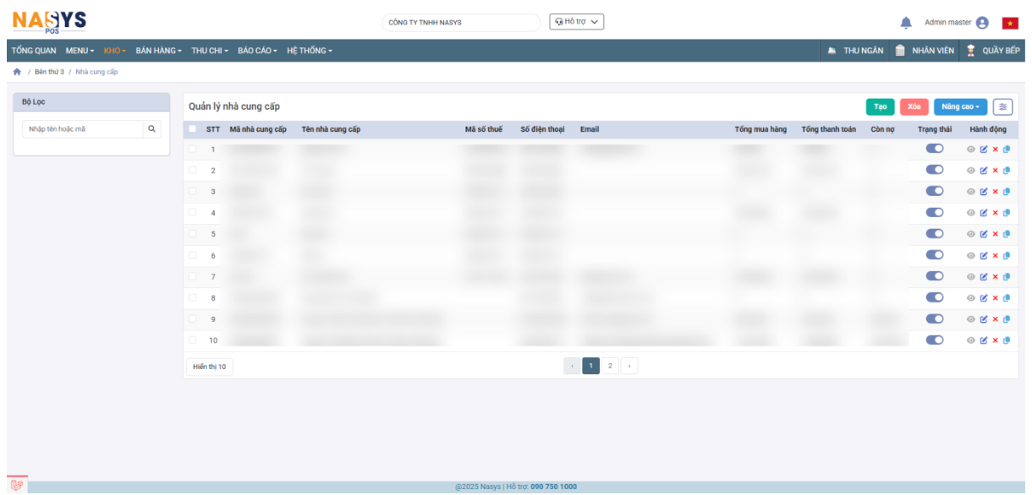Select the checkbox for row 4
This screenshot has height=495, width=1032.
coord(193,213)
